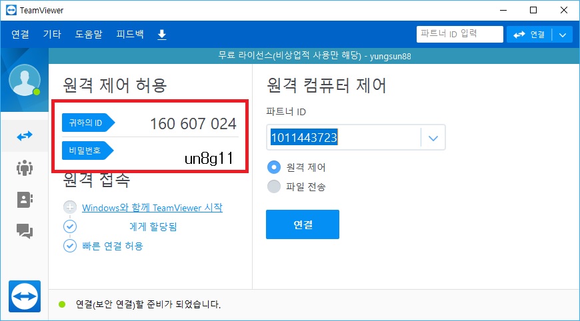Select the 파일 전송 radio button

(x=274, y=186)
